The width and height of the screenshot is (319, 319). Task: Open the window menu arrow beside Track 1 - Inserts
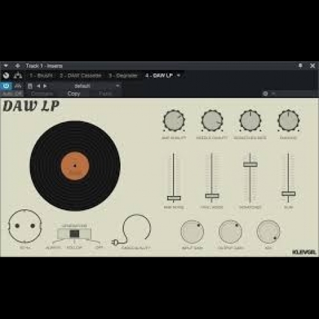tap(6, 66)
